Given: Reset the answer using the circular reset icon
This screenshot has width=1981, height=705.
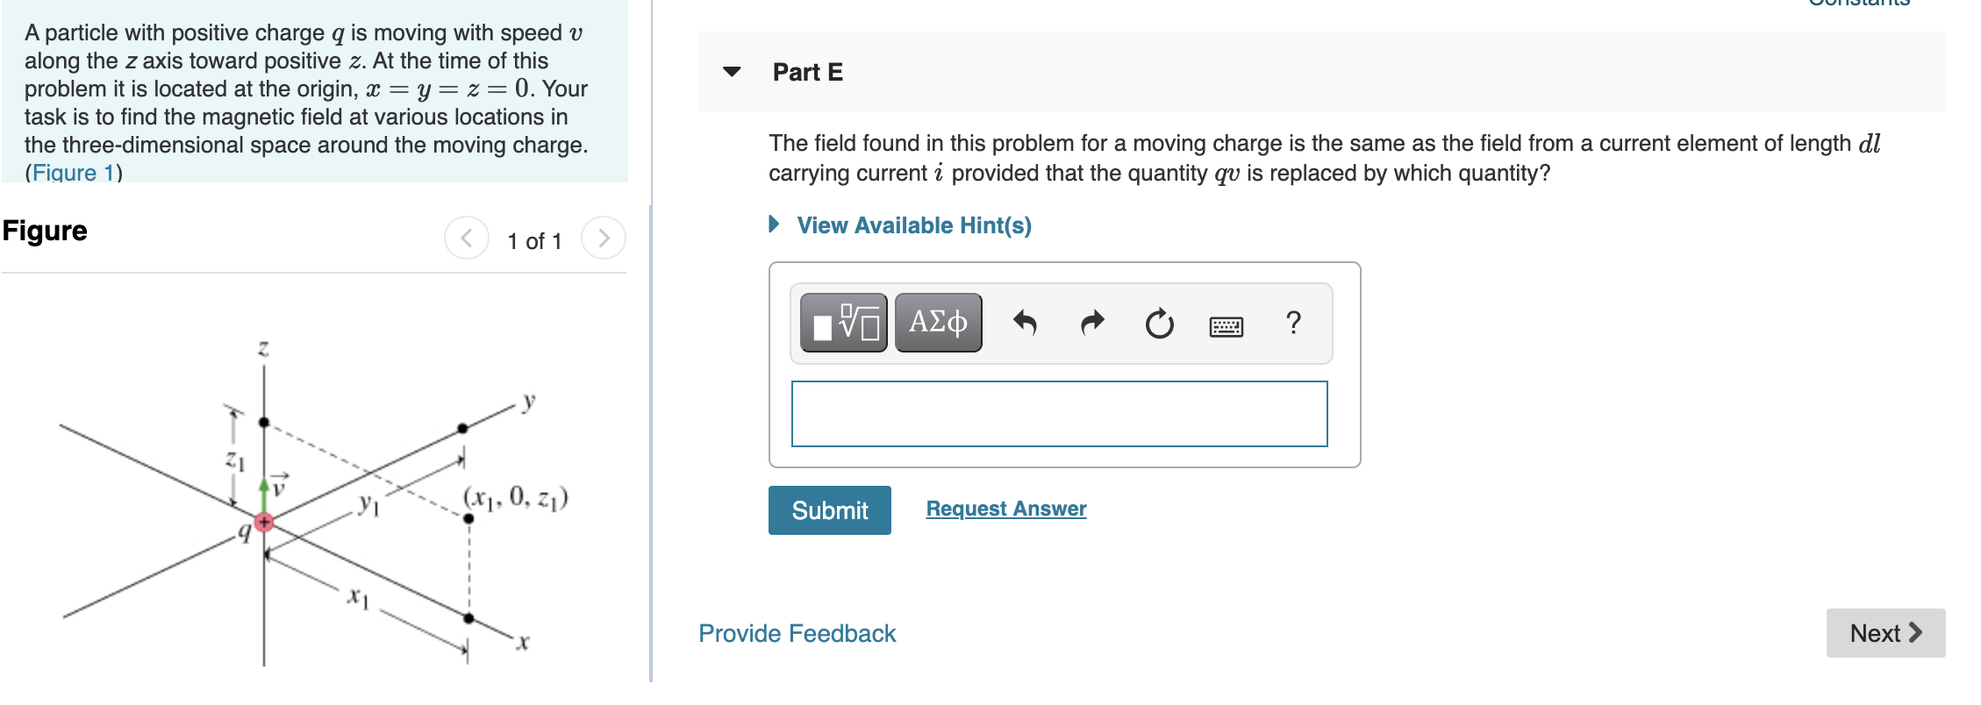Looking at the screenshot, I should [x=1160, y=323].
